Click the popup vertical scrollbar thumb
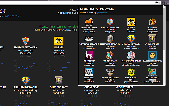 (x=164, y=29)
